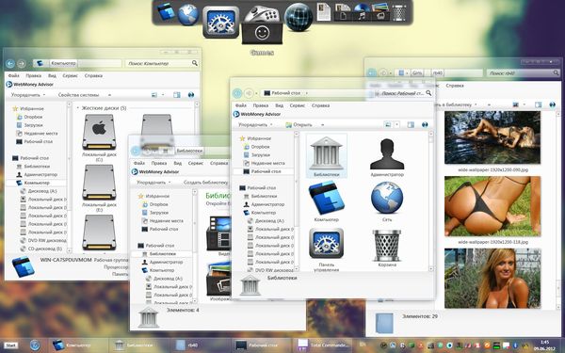565x353 pixels.
Task: Open the Открыть dropdown arrow in Рабочий стол window
Action: coord(322,125)
